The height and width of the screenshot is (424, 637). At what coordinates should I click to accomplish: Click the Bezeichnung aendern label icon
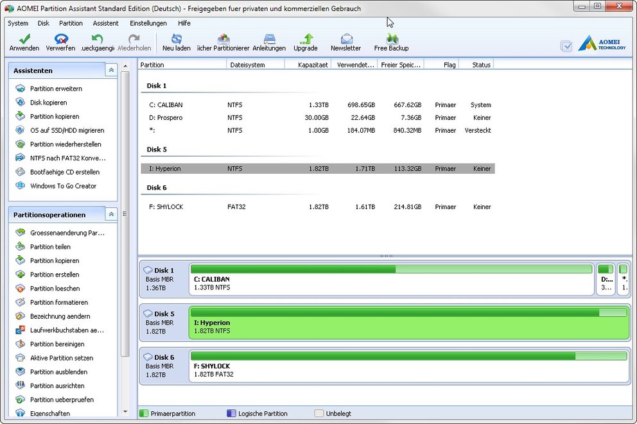point(21,316)
